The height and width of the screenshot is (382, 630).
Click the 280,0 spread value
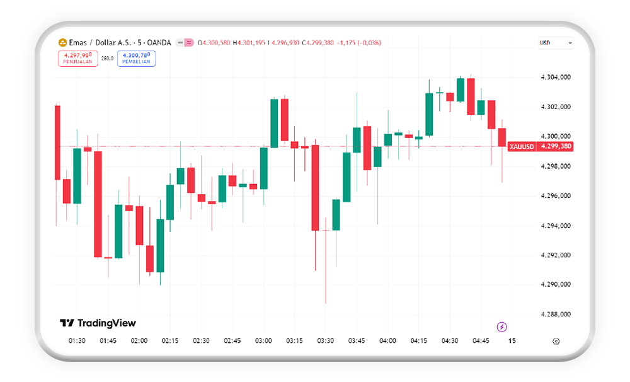pos(107,59)
